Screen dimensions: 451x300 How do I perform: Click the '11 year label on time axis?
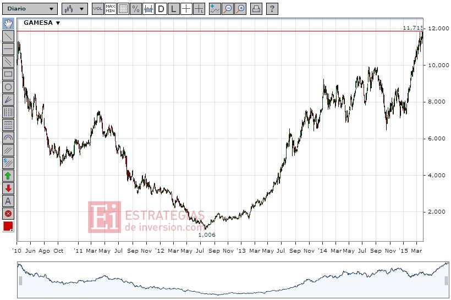(x=78, y=251)
